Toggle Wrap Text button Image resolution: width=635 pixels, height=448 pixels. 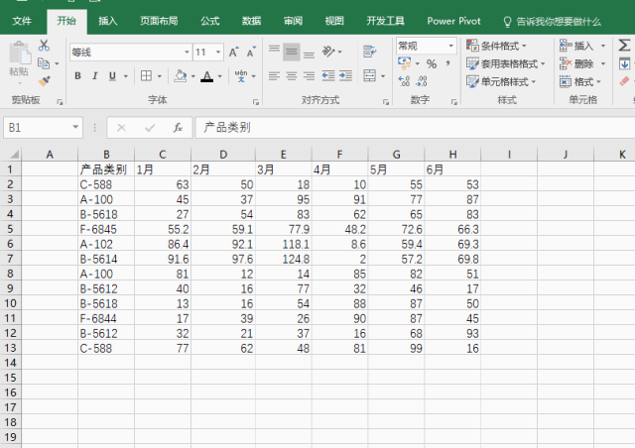click(369, 53)
